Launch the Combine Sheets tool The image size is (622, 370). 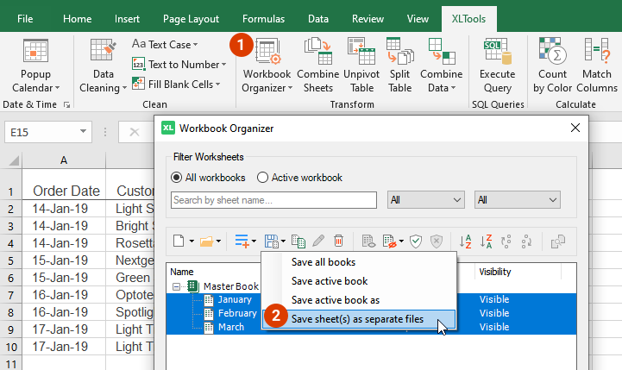click(317, 66)
